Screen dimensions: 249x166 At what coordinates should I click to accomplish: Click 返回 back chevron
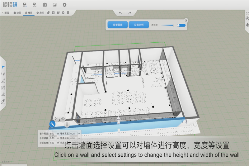tap(5, 13)
